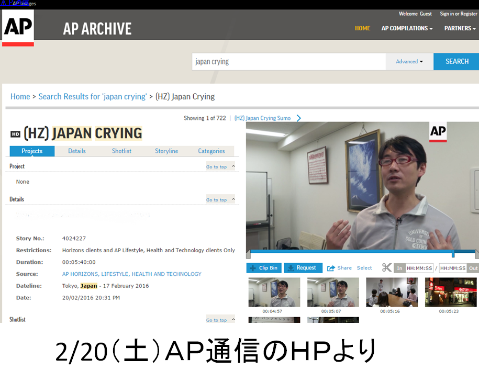Viewport: 479px width, 370px height.
Task: Click the SEARCH button
Action: (x=456, y=62)
